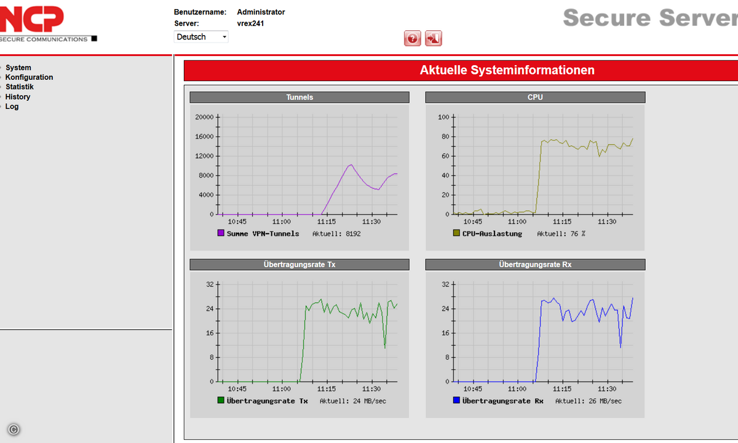Click the 'CPU-Auslastung' legend label

492,234
